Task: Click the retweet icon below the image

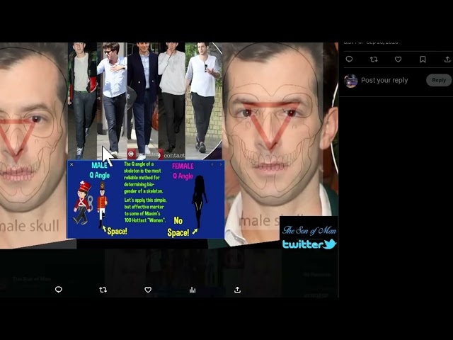Action: (103, 290)
